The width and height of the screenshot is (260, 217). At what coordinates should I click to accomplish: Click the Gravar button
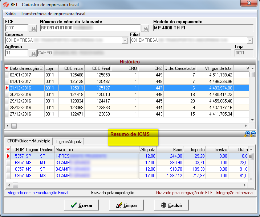pos(81,205)
